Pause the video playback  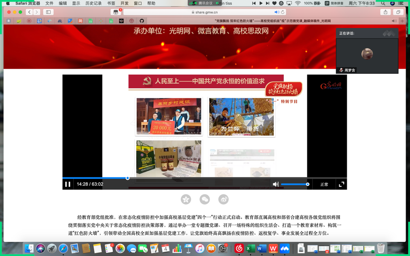click(68, 184)
